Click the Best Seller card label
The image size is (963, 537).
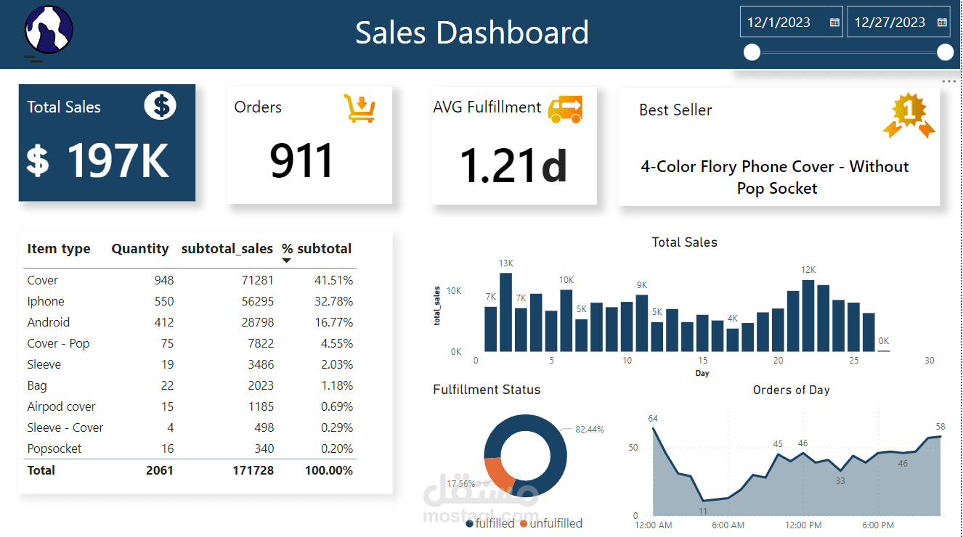tap(675, 110)
